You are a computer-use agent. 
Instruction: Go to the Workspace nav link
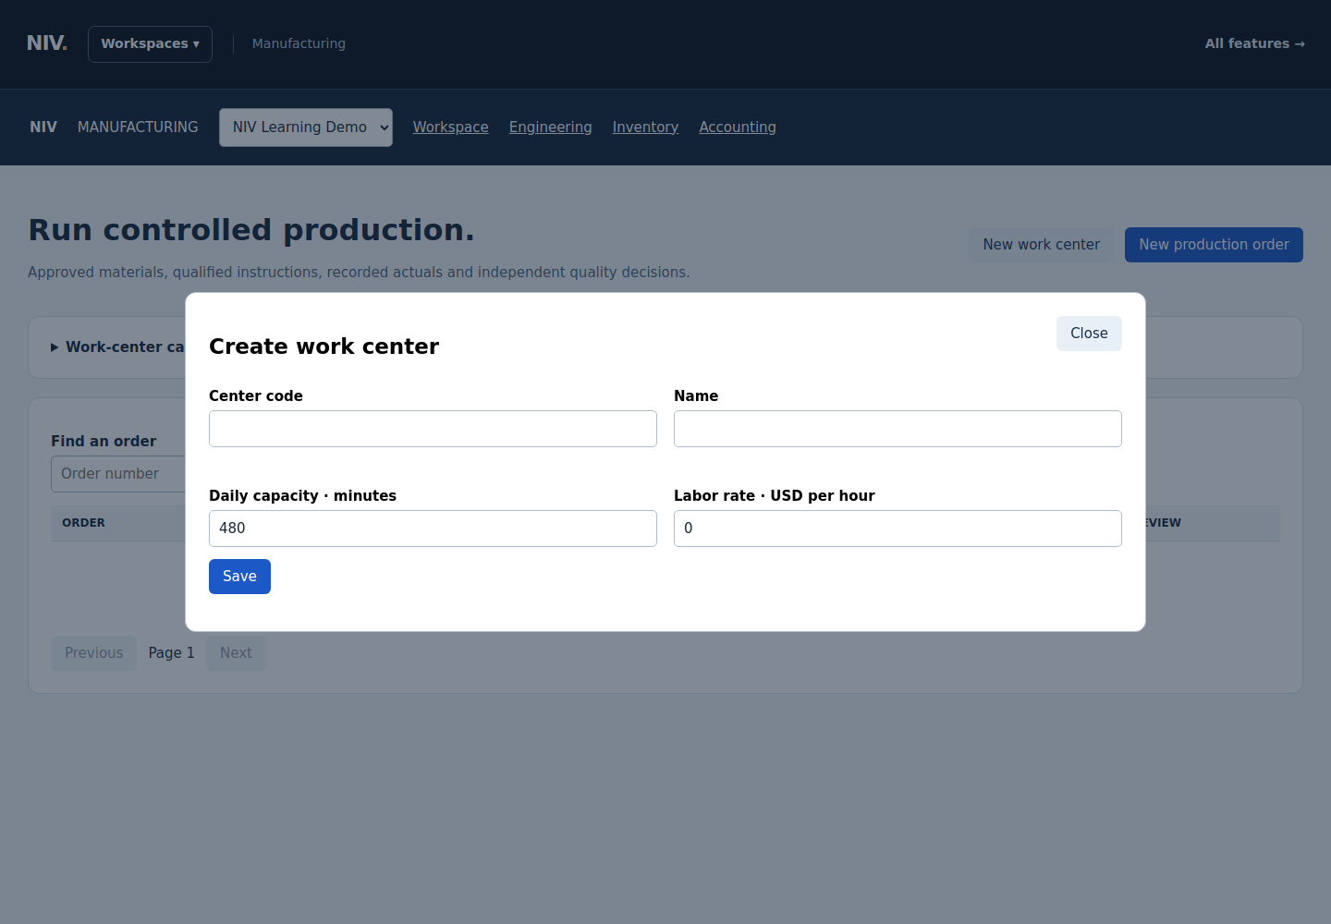(x=450, y=128)
